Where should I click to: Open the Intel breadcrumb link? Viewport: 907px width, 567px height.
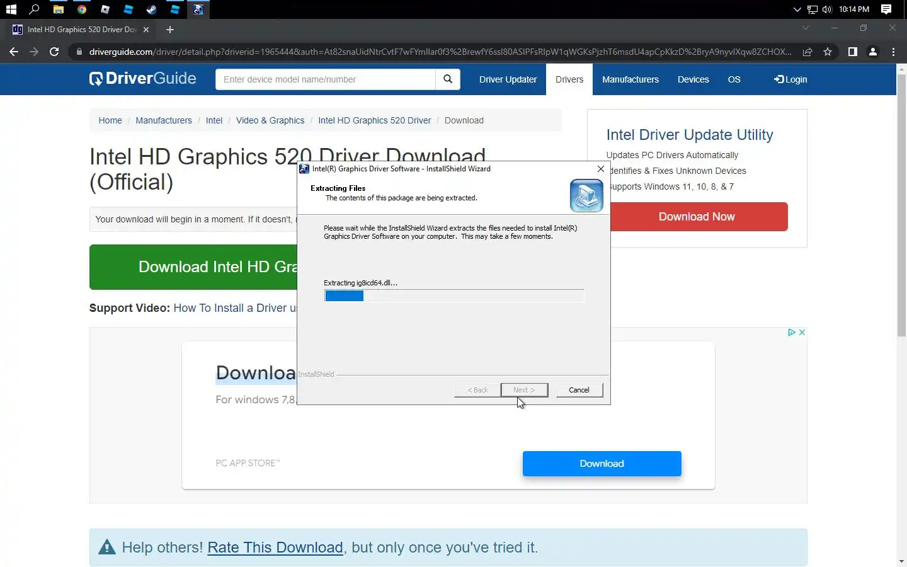(x=214, y=120)
